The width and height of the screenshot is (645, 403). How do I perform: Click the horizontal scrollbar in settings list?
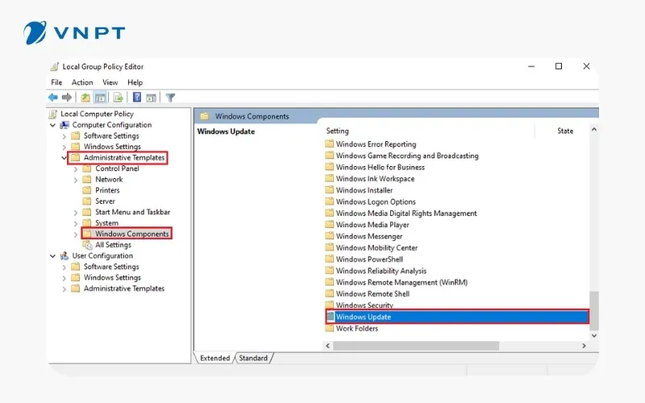pyautogui.click(x=451, y=346)
